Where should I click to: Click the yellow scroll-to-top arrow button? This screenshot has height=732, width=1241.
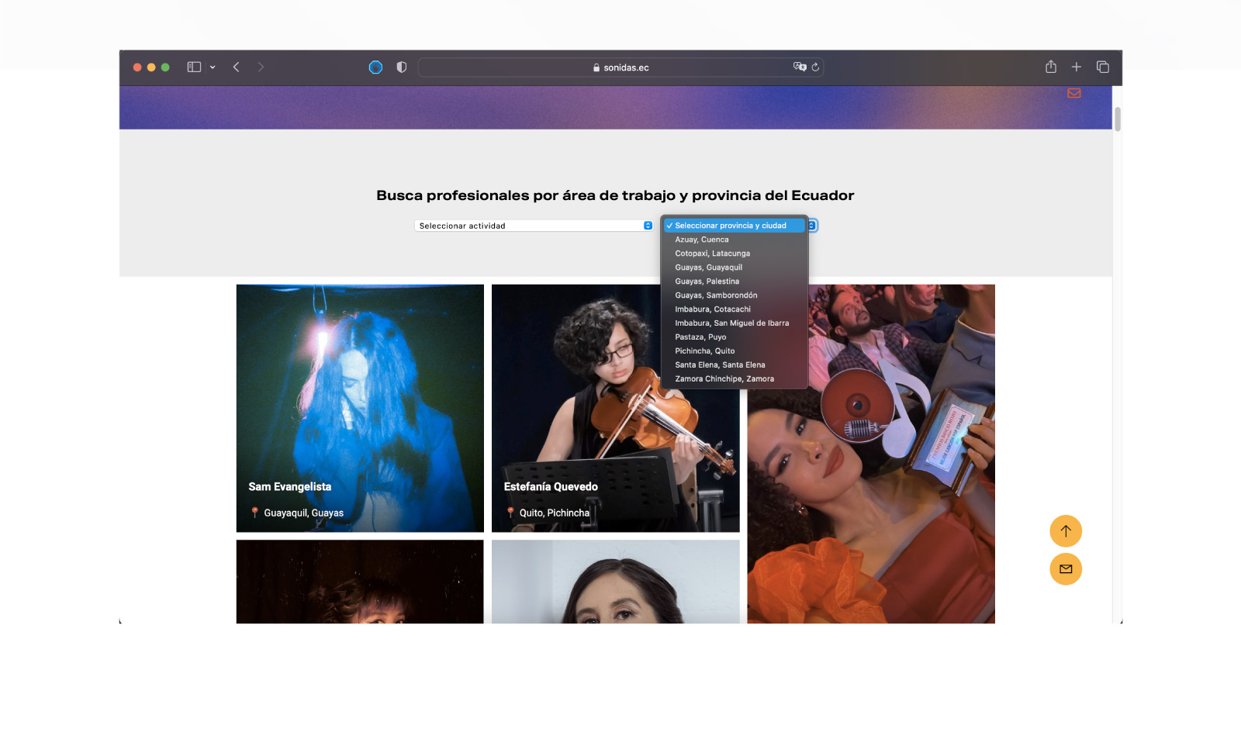click(1065, 531)
